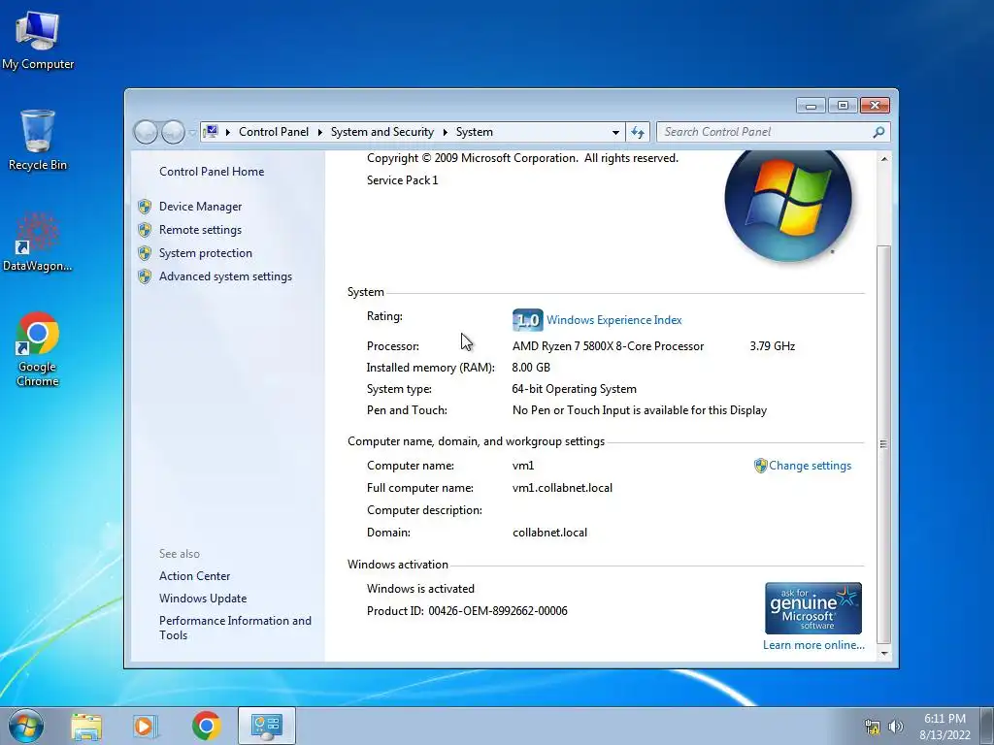
Task: Click the processor name AMD Ryzen 7 5800X
Action: tap(608, 346)
